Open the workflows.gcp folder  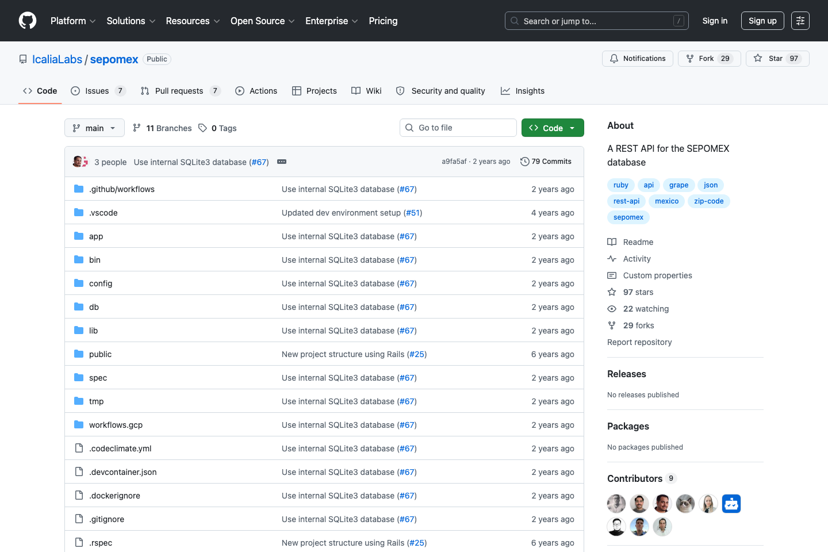click(x=116, y=425)
